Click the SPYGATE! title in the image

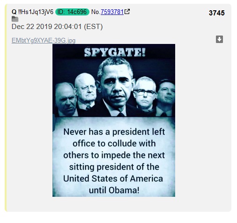coord(115,52)
